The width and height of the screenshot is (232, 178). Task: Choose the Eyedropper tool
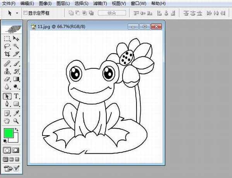[x=16, y=113]
